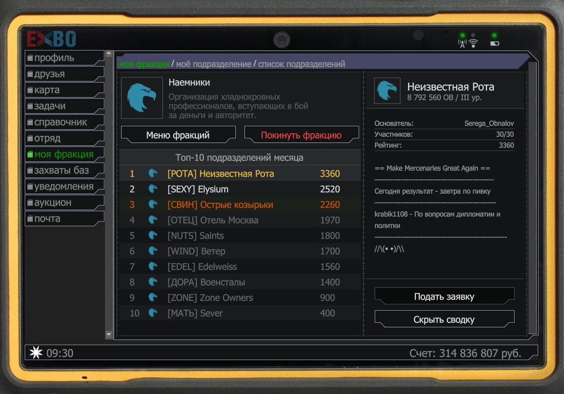
Task: Click the Наемники faction eagle emblem
Action: coord(142,98)
